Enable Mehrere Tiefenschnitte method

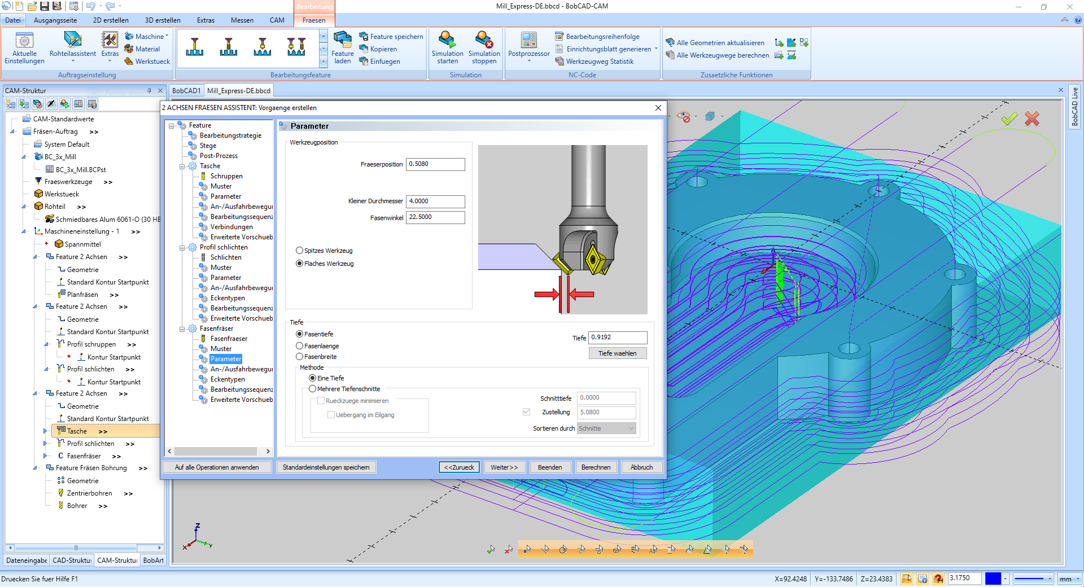click(x=313, y=389)
